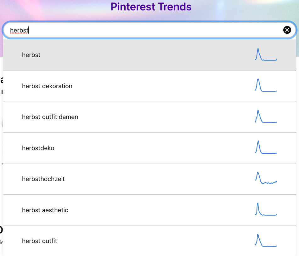Click the trend sparkline for 'herbst outfit damen'
The image size is (299, 256).
[266, 116]
